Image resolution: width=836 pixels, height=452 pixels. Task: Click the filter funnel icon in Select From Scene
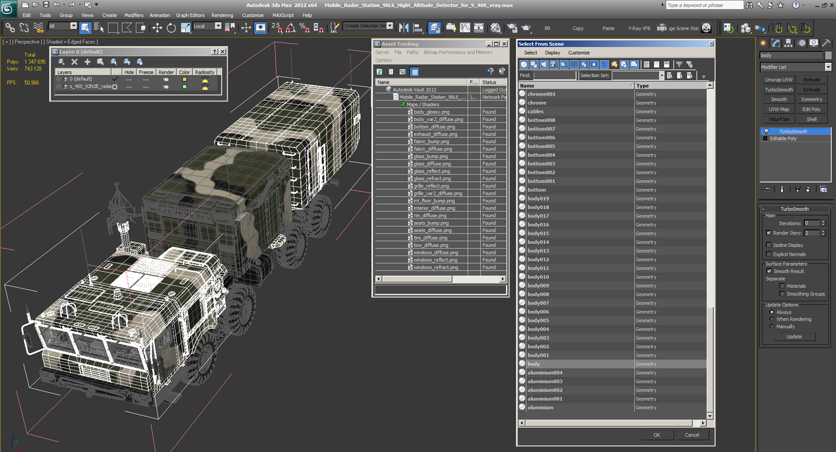[x=680, y=64]
